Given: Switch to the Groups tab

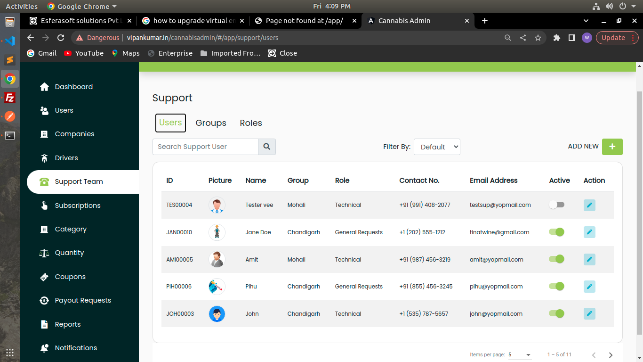Looking at the screenshot, I should [211, 123].
